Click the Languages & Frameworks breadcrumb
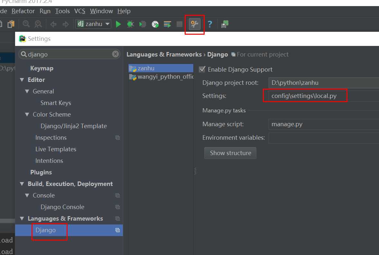379x255 pixels. point(164,55)
